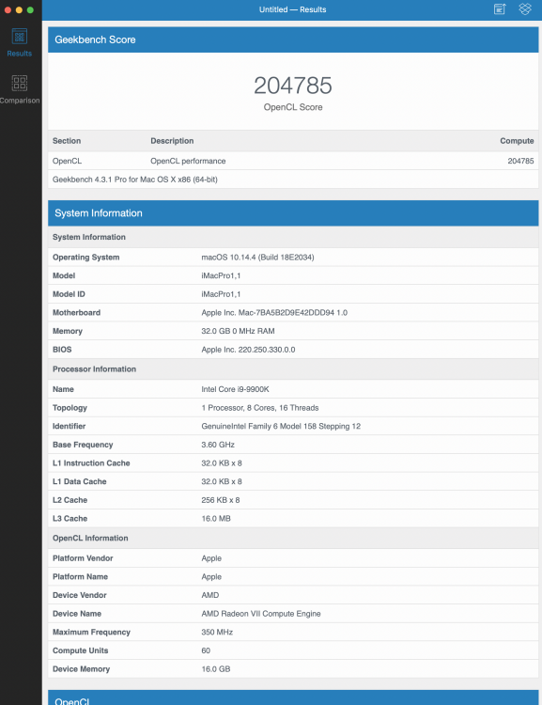Viewport: 542px width, 705px height.
Task: Click the L1 Data Cache label
Action: tap(80, 481)
